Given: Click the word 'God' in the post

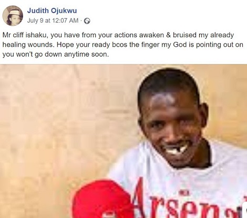Looking at the screenshot, I should [180, 45].
